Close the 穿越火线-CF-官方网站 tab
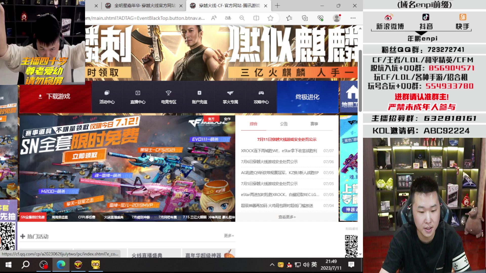This screenshot has height=273, width=486. [x=266, y=6]
